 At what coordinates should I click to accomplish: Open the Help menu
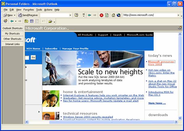pos(57,10)
